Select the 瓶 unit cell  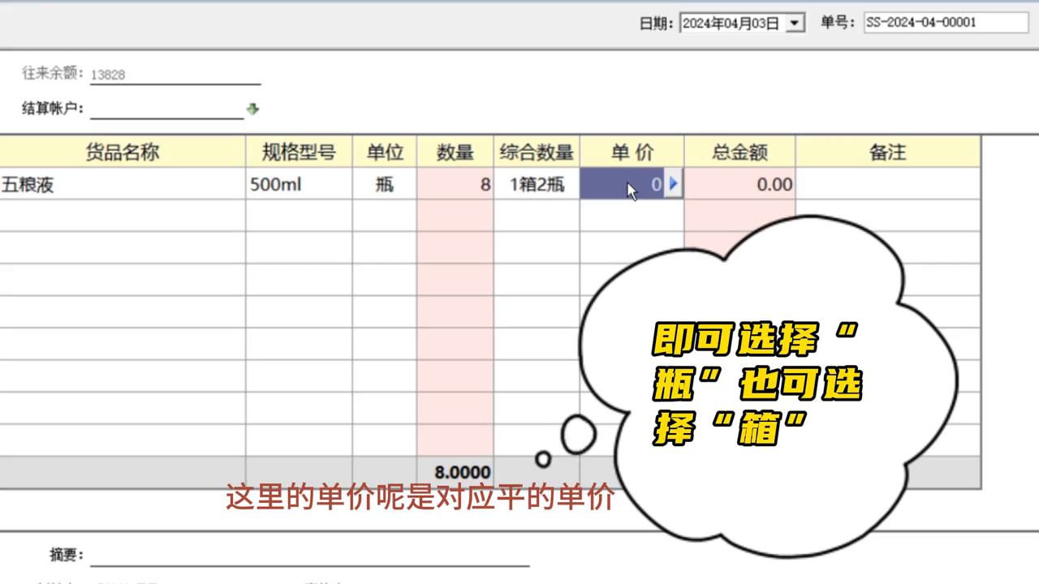[385, 184]
